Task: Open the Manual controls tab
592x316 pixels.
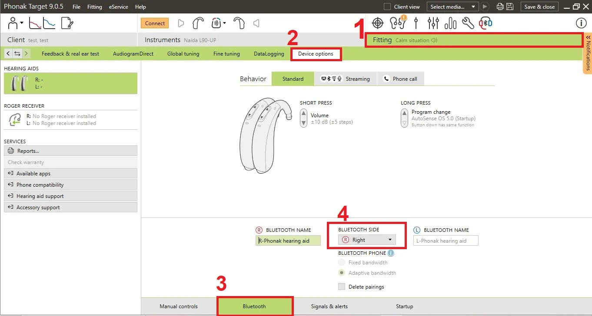Action: pyautogui.click(x=179, y=306)
